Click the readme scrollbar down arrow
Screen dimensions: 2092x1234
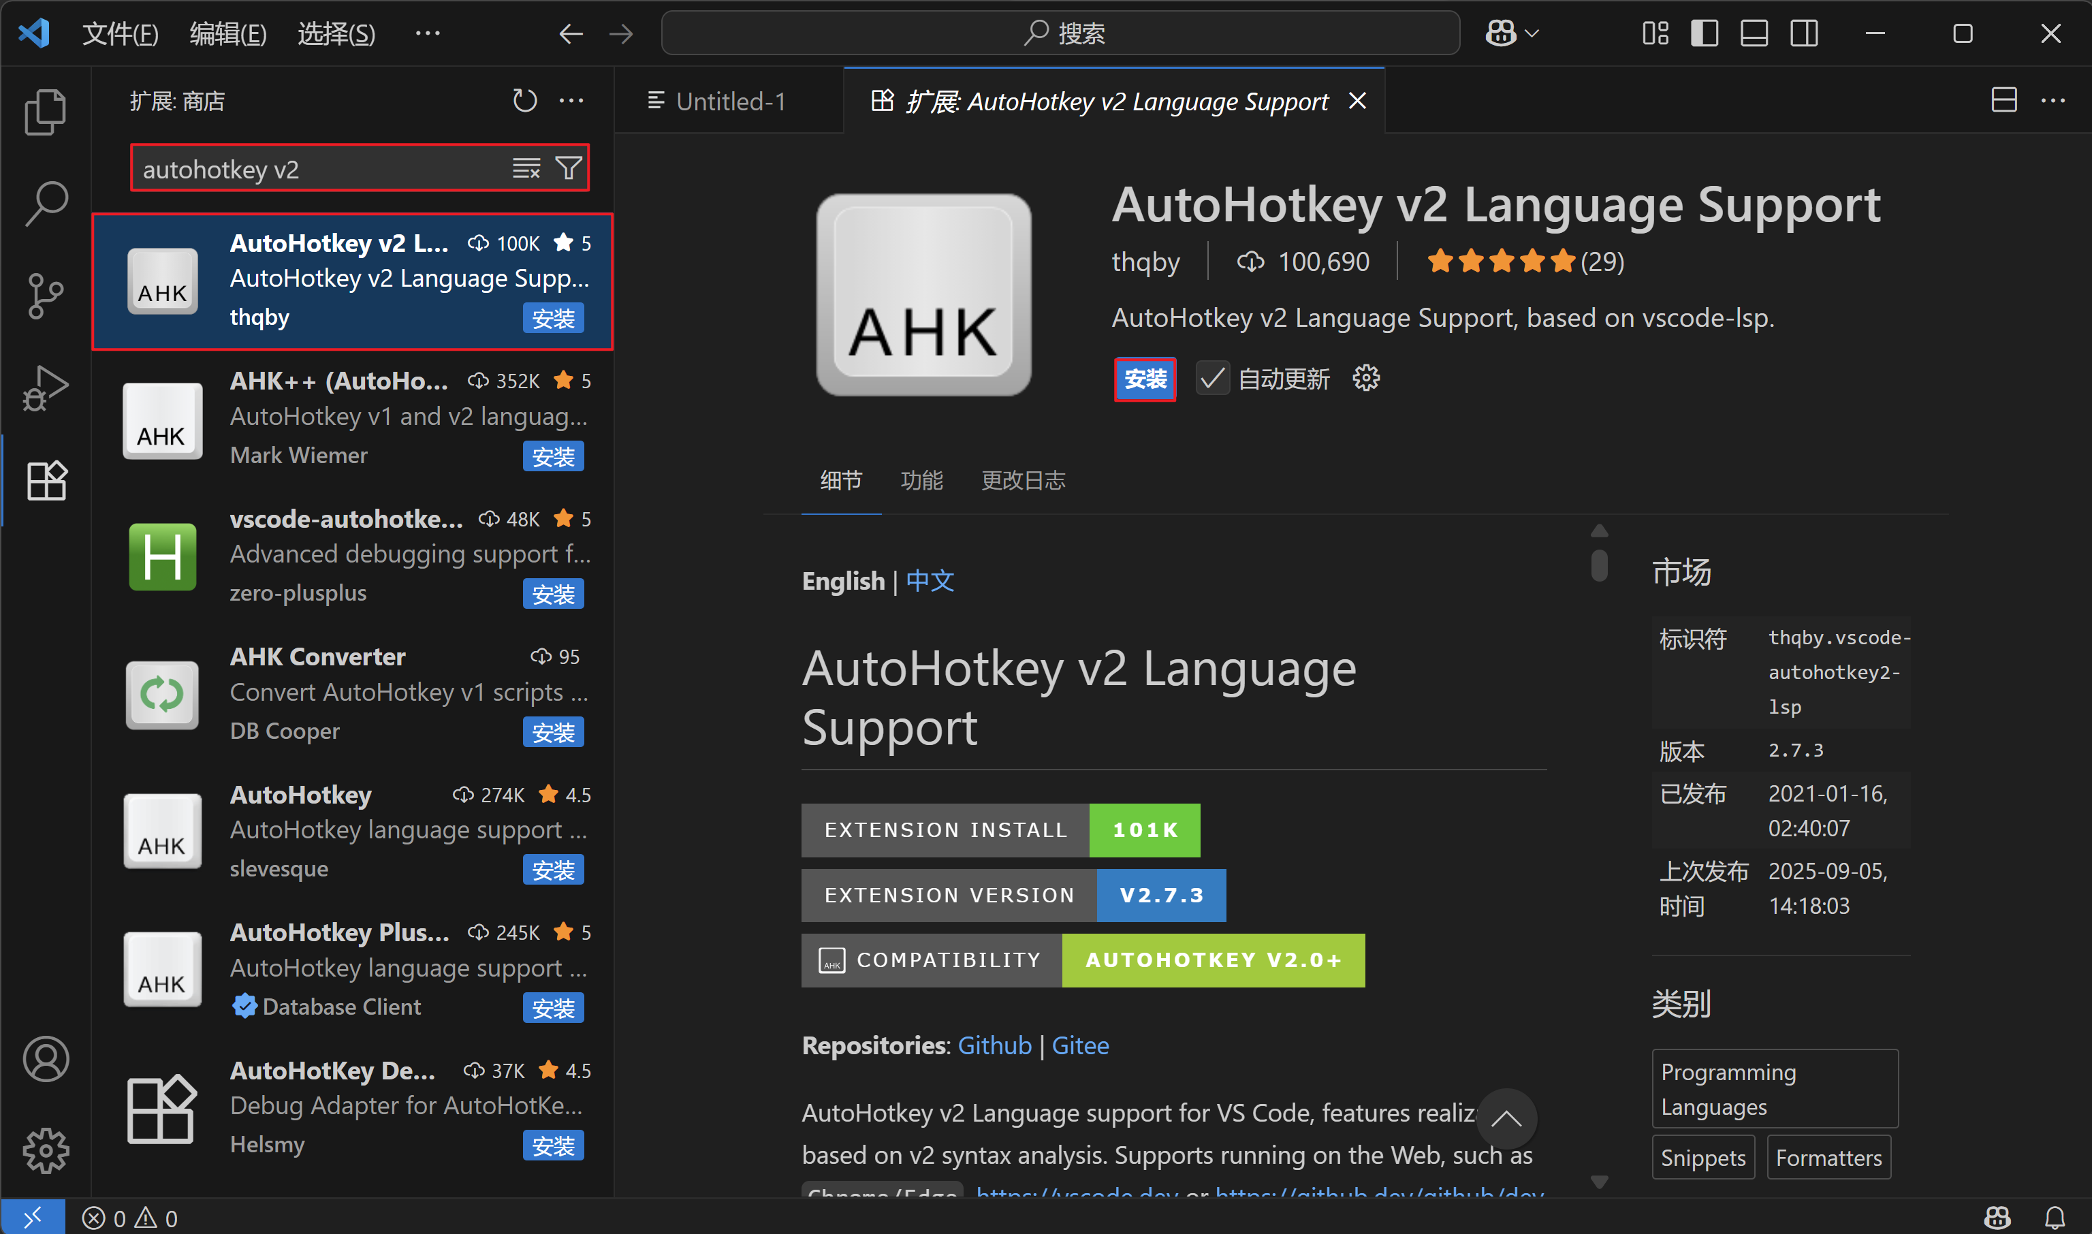coord(1599,1181)
